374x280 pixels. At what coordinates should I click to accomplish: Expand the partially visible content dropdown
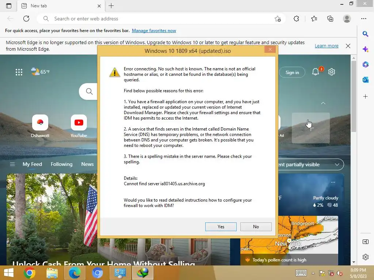337,164
